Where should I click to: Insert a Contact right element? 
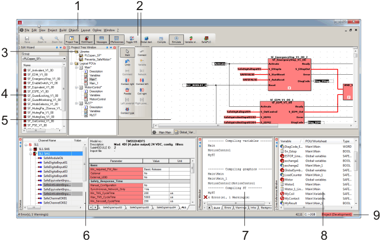(127, 82)
